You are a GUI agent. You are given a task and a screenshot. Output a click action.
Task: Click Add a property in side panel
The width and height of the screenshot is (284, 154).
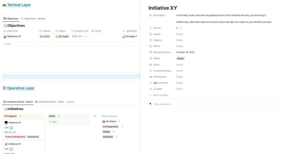(161, 95)
